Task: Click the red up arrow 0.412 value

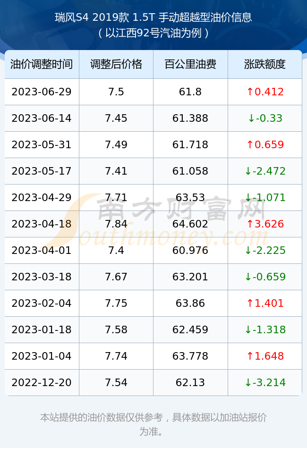Action: point(265,92)
